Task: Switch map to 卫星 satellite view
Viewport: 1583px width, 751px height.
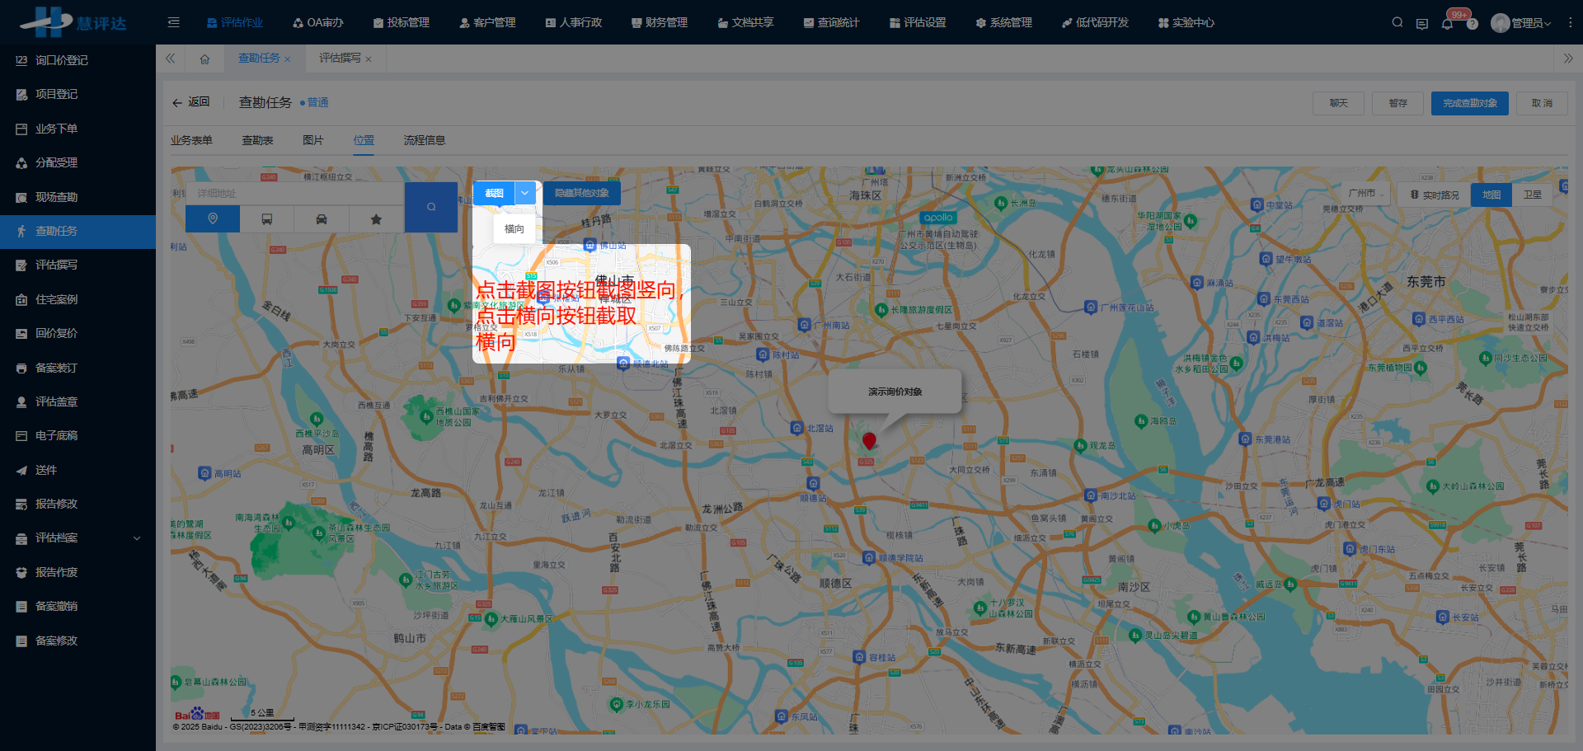Action: 1532,195
